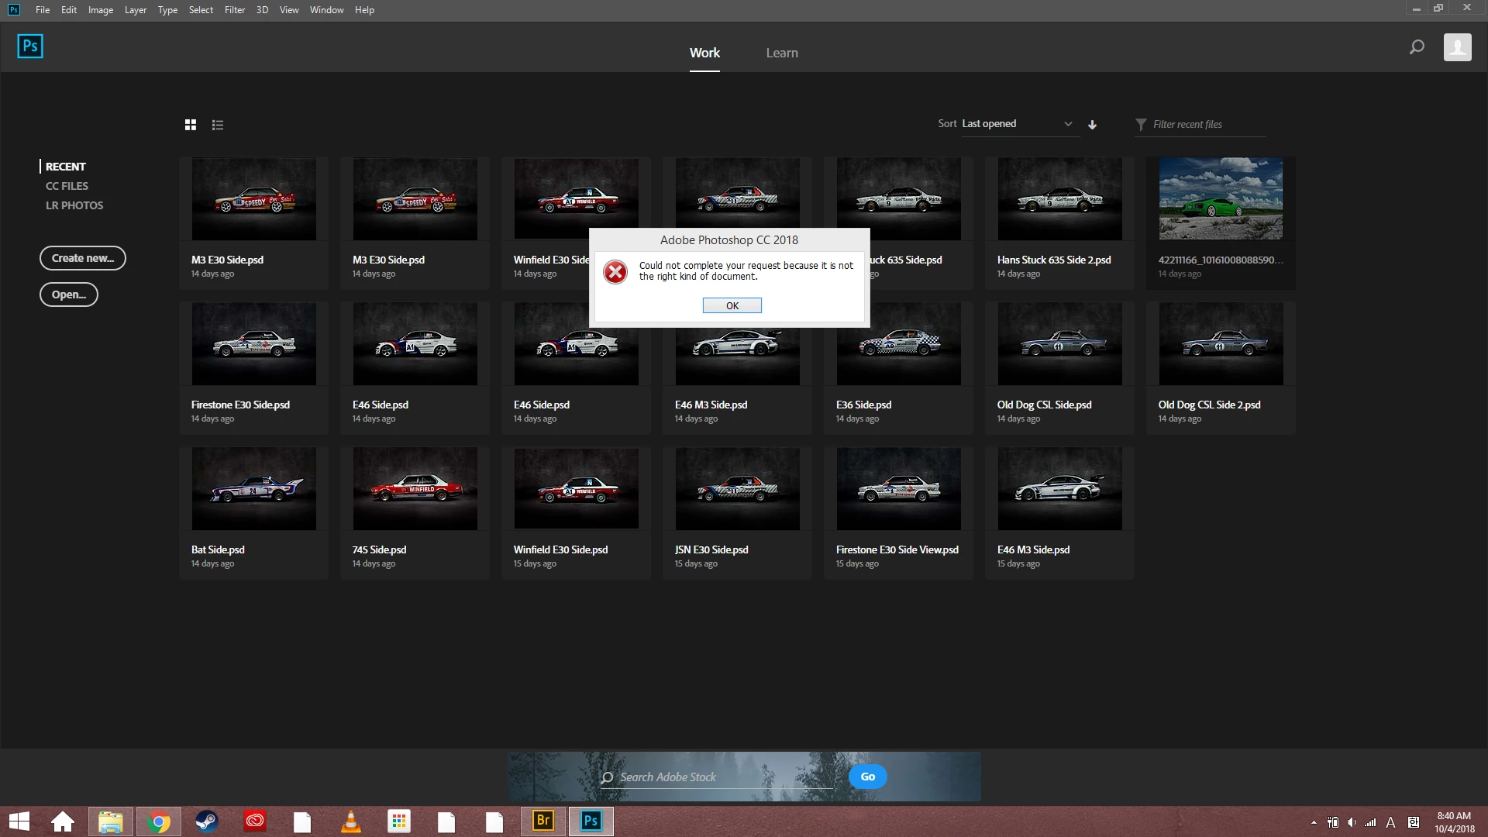The width and height of the screenshot is (1488, 837).
Task: Dismiss the error dialog with OK
Action: coord(732,306)
